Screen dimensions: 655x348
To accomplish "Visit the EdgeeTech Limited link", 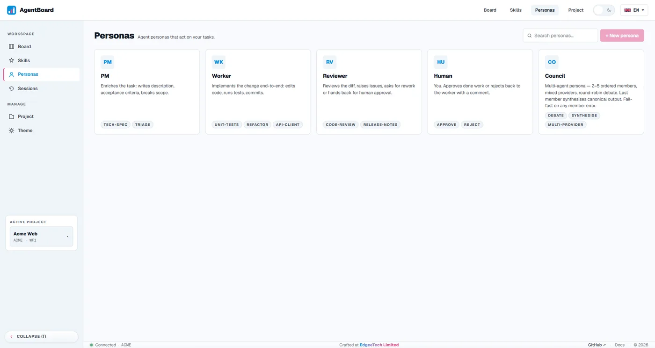I will tap(379, 345).
